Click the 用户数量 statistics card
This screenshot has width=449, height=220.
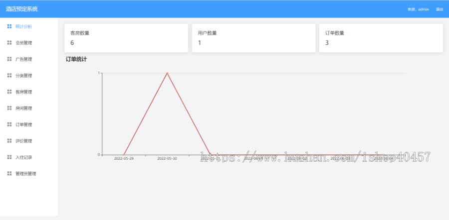(x=253, y=38)
